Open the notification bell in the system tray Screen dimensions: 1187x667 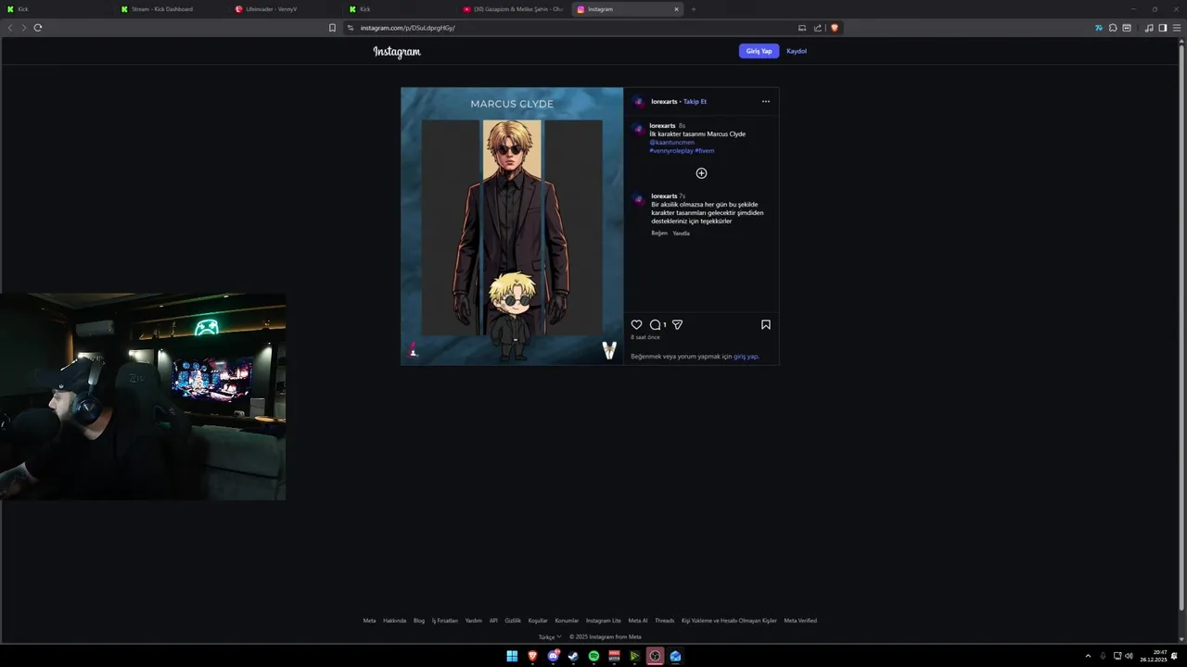tap(1174, 656)
